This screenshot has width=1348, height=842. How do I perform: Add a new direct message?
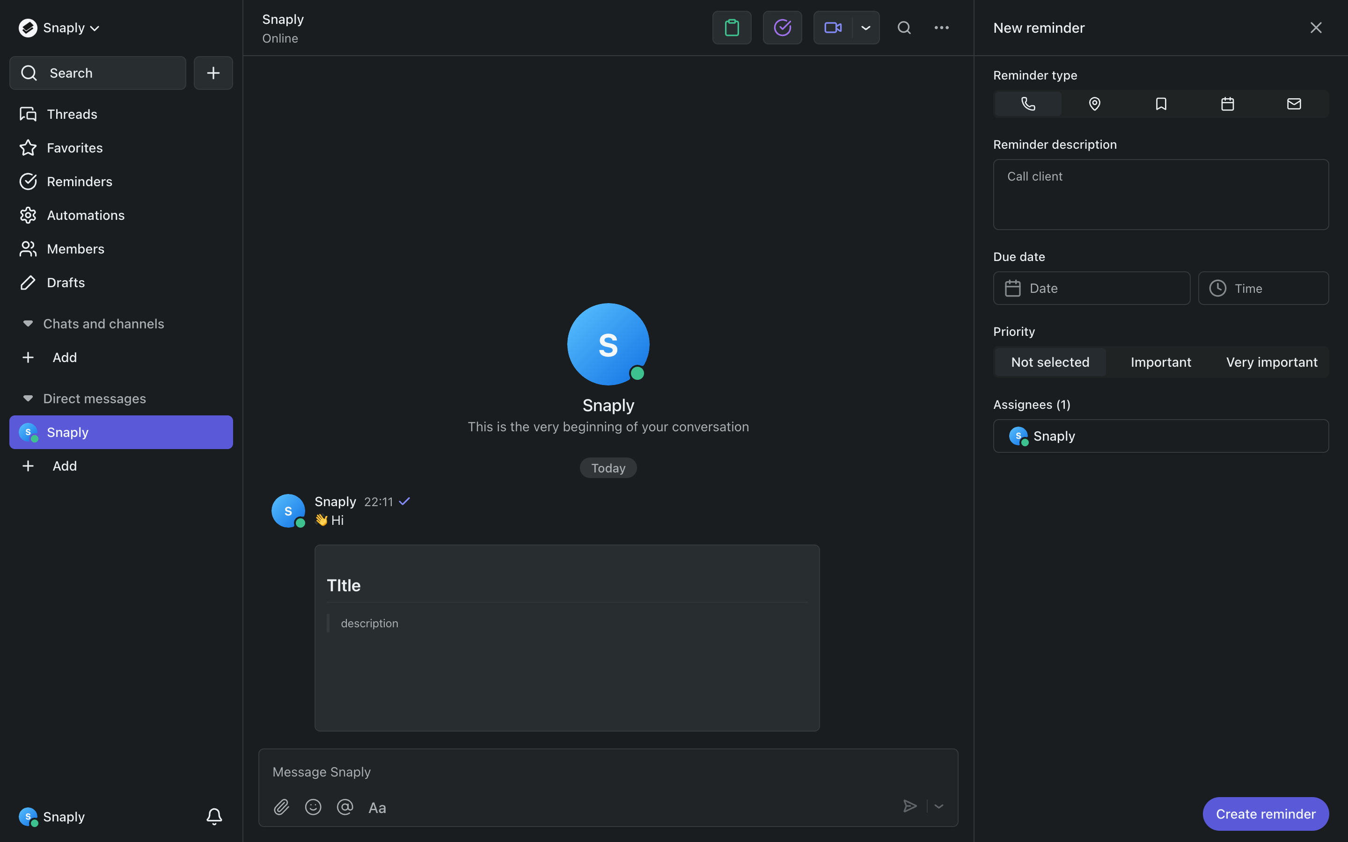point(121,465)
